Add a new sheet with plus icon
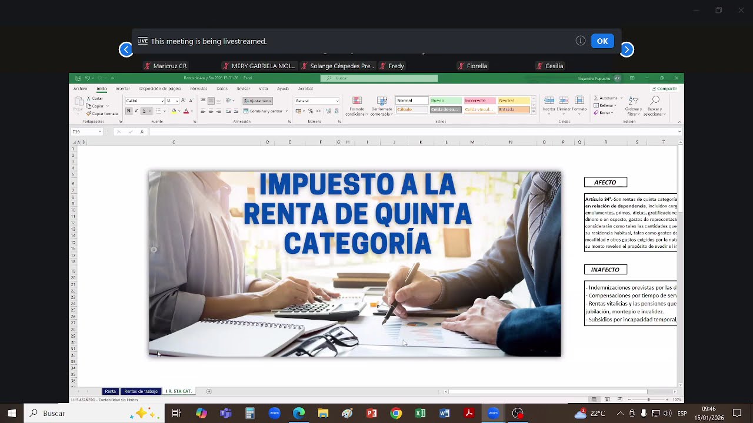Viewport: 753px width, 423px height. pos(208,391)
